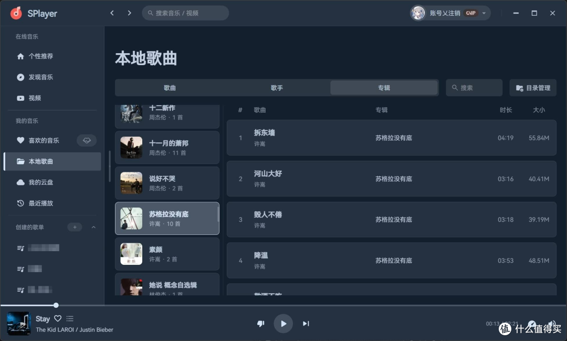This screenshot has width=567, height=341.
Task: Select the 十一月的萧邦 album
Action: click(x=167, y=148)
